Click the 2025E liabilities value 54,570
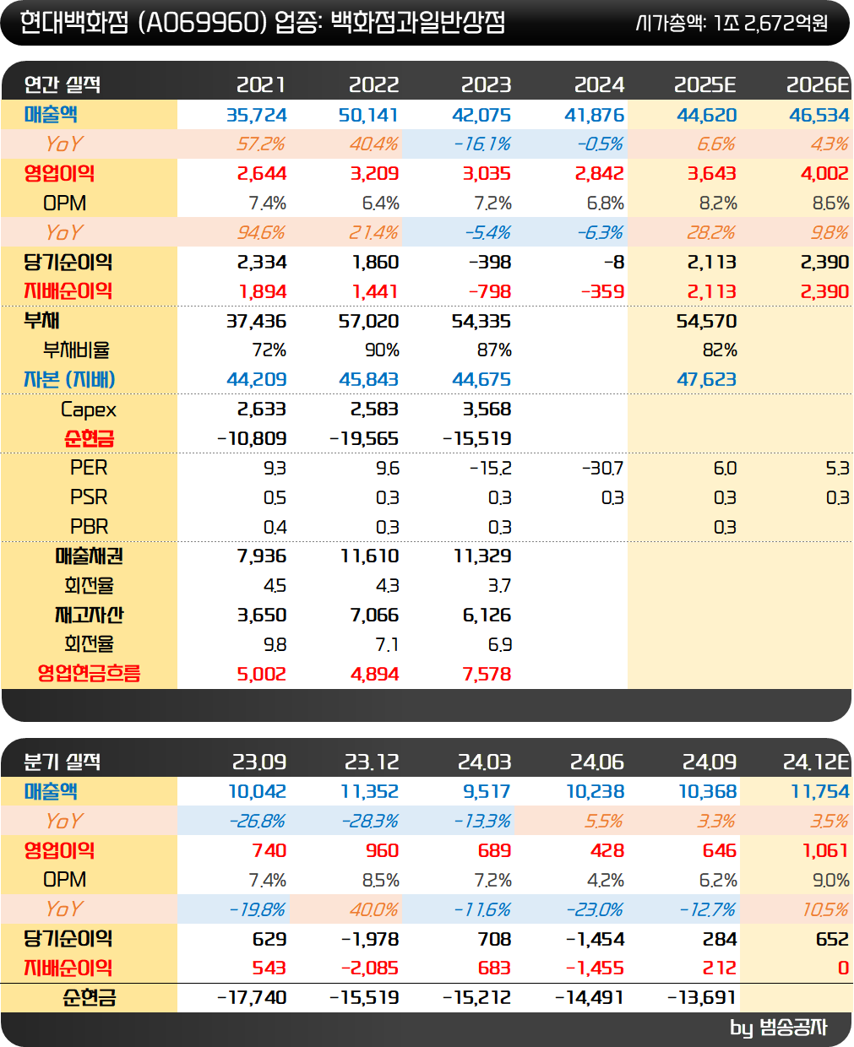The height and width of the screenshot is (1047, 854). pos(706,322)
